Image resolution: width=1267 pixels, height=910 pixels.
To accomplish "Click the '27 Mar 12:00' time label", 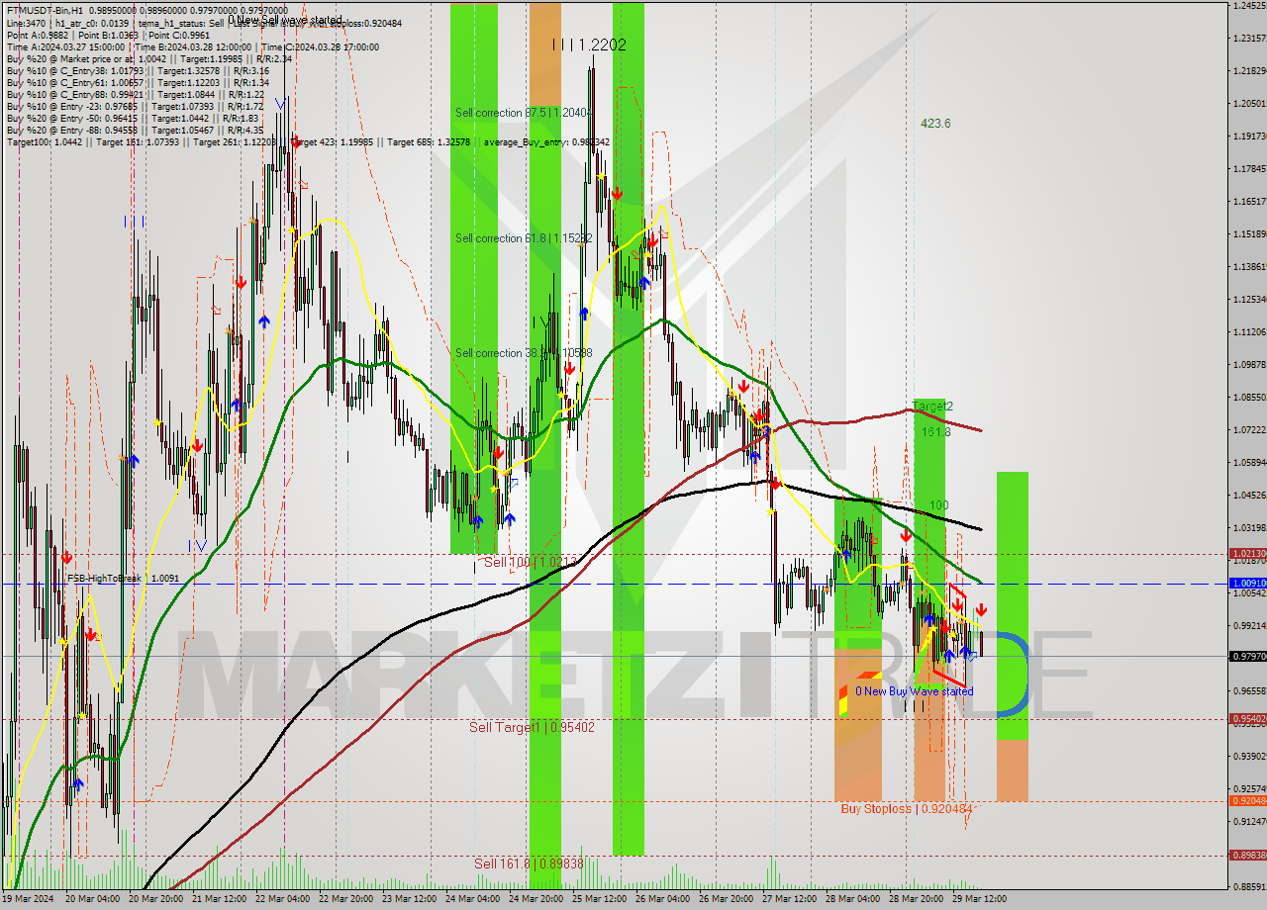I will 790,899.
